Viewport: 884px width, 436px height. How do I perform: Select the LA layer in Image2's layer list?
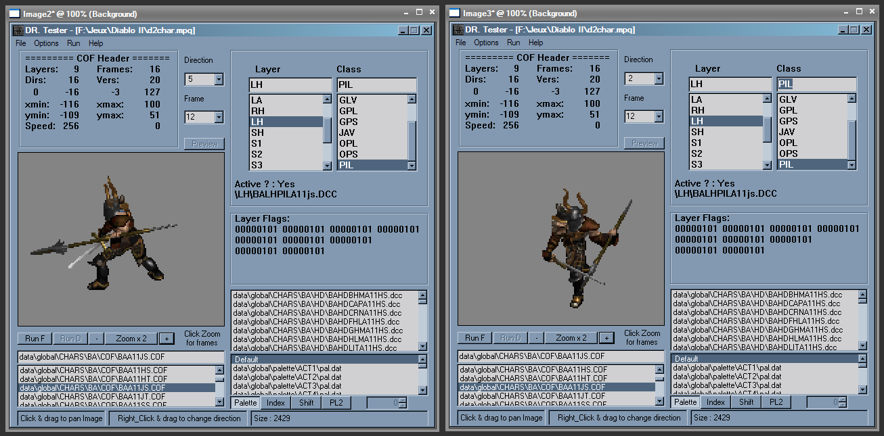click(286, 100)
